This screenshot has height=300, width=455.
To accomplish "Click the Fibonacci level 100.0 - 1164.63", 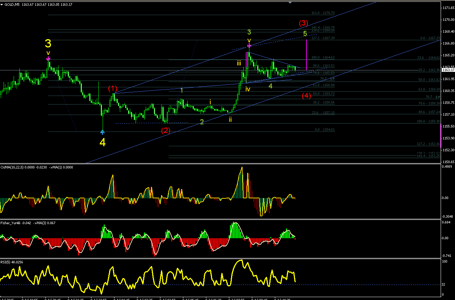I will 323,57.
